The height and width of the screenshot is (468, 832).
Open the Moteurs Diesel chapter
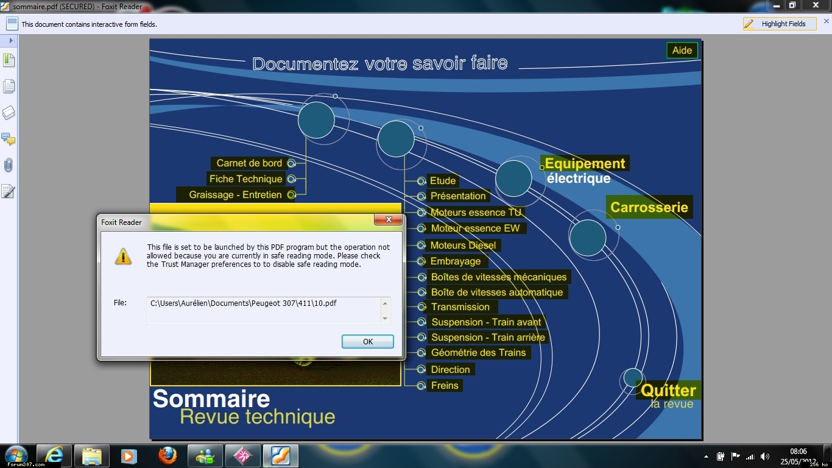point(464,246)
